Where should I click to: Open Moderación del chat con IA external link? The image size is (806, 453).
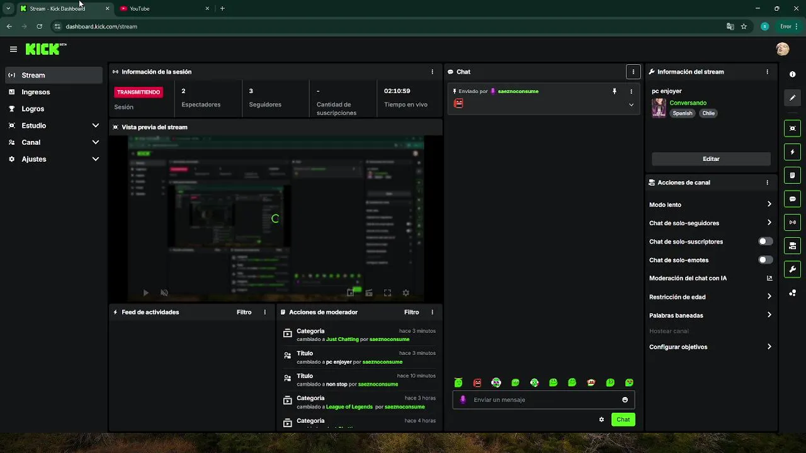[x=769, y=278]
